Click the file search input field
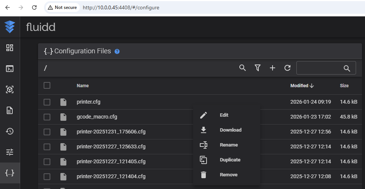 pos(320,68)
